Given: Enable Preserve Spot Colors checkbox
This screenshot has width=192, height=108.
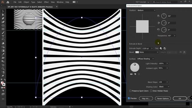Looking at the screenshot, I should [x=130, y=91].
